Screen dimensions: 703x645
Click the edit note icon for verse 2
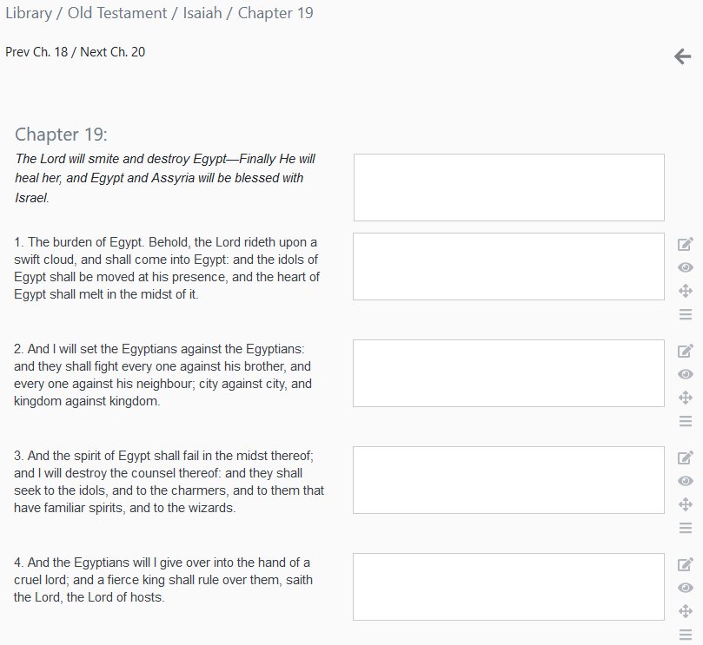686,352
